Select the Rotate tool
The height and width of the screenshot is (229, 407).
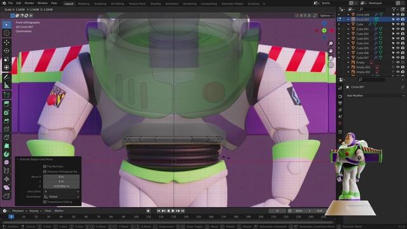(6, 51)
